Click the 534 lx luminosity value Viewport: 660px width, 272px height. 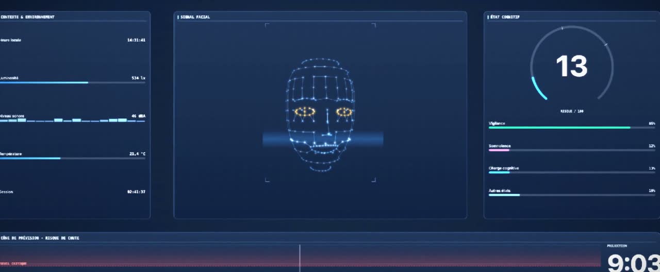pyautogui.click(x=138, y=78)
